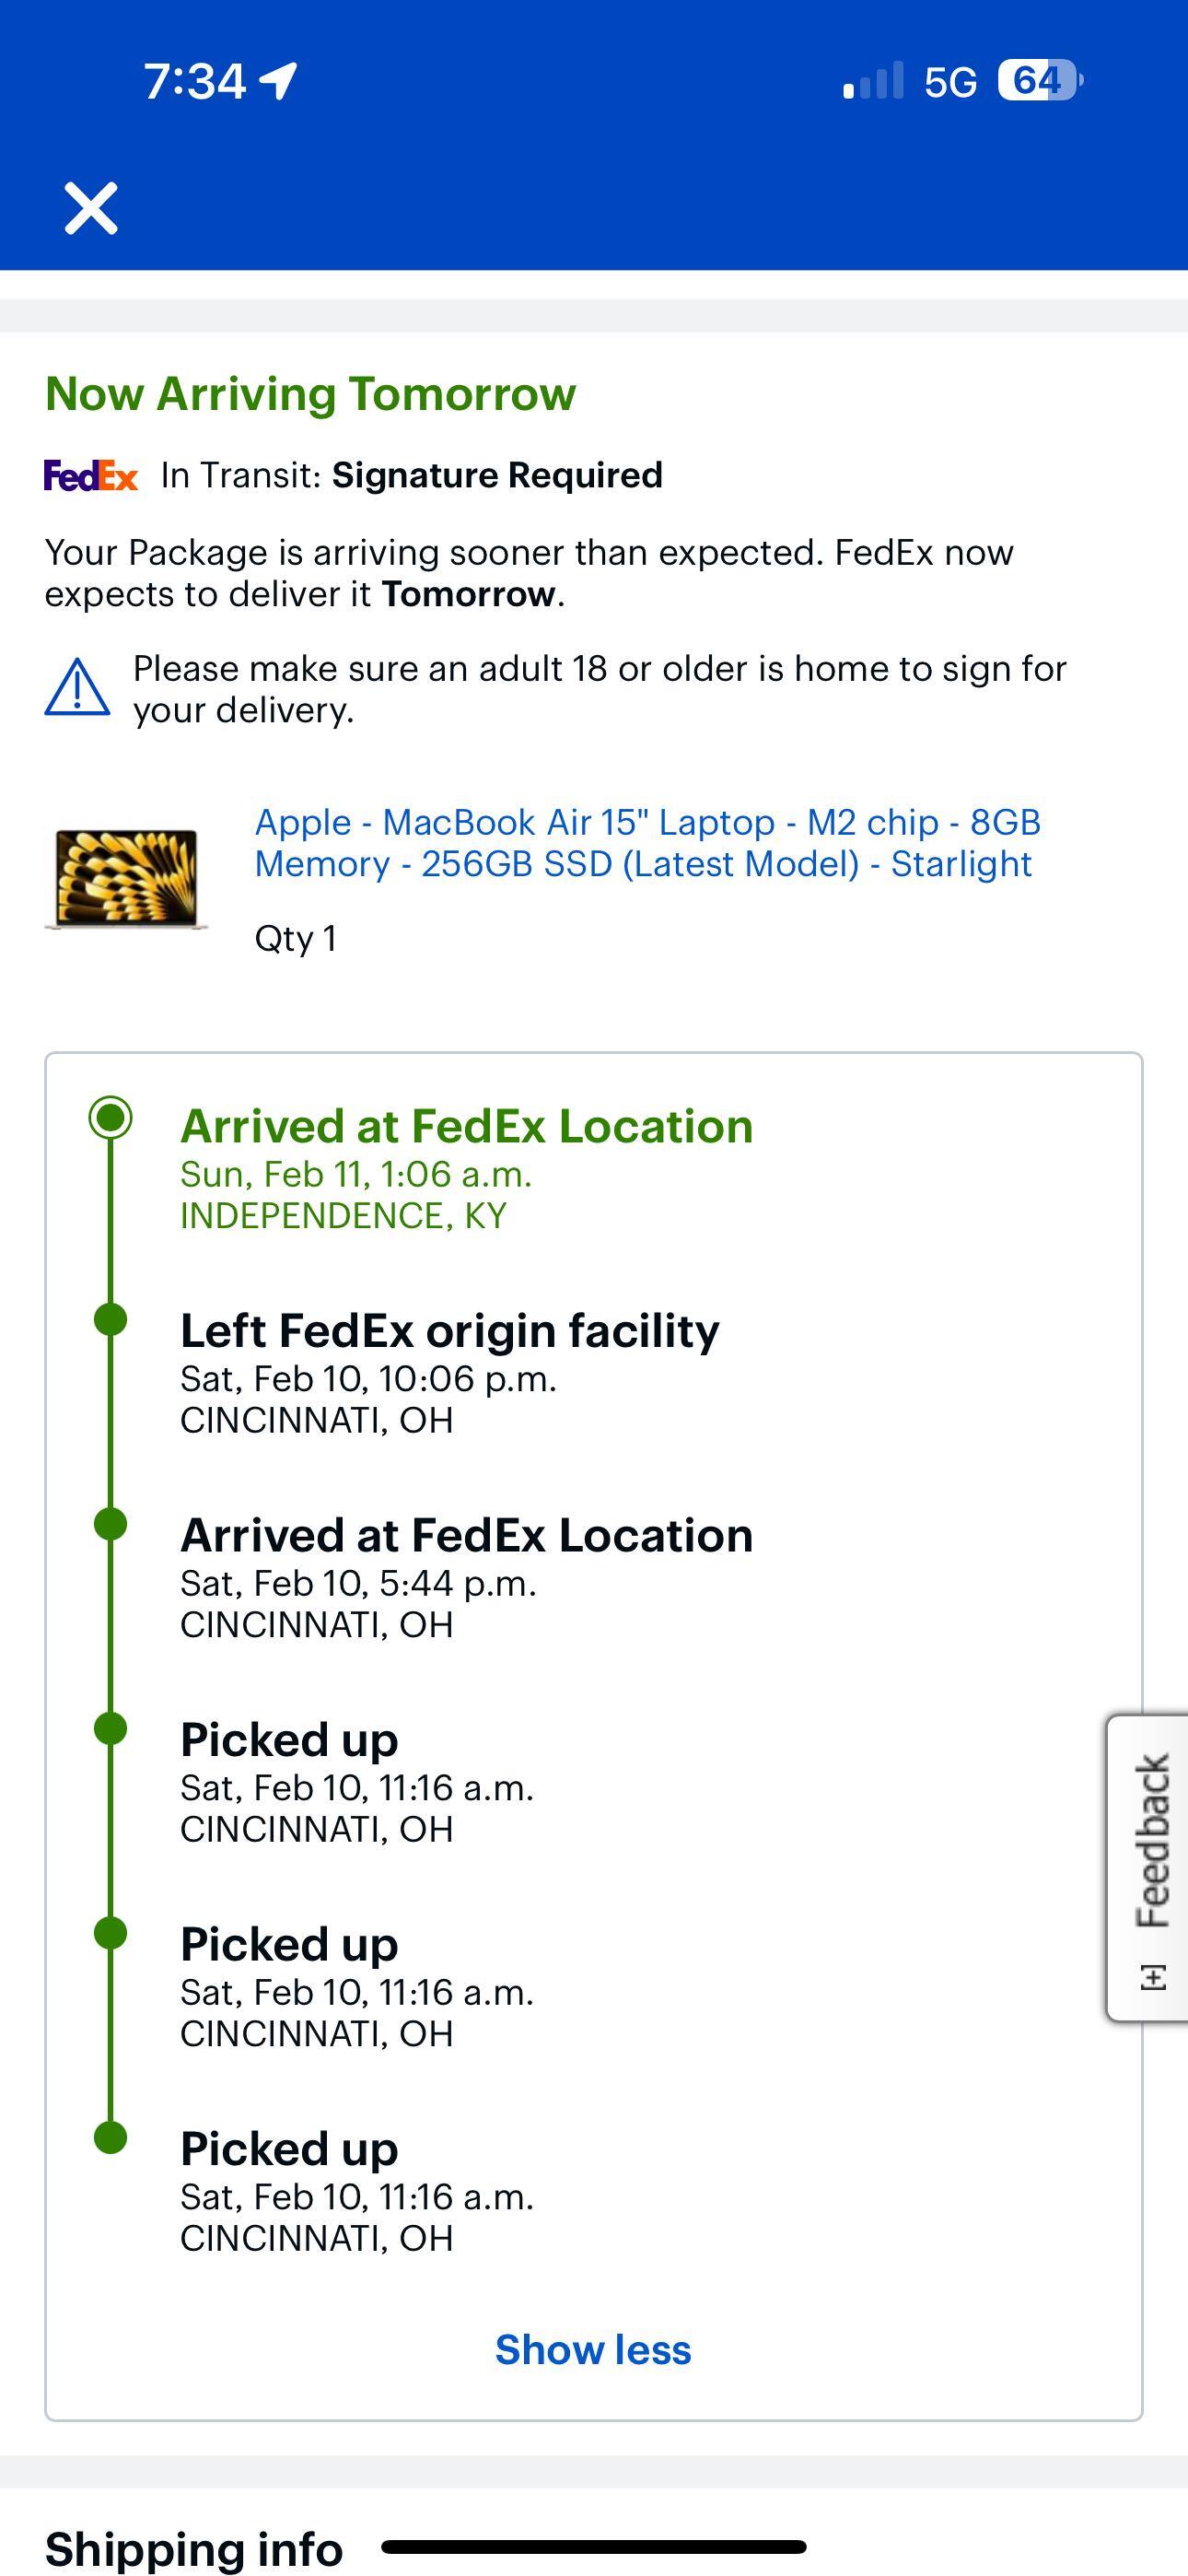This screenshot has height=2576, width=1188.
Task: Tap the cellular signal bars icon
Action: [873, 81]
